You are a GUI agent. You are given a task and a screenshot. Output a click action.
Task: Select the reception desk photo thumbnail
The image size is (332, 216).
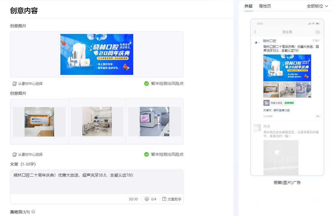click(x=39, y=122)
